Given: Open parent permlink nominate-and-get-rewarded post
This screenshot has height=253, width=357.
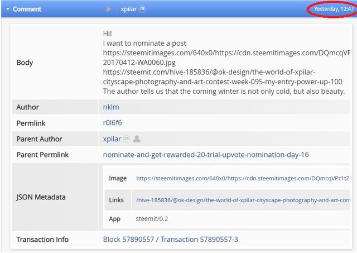Looking at the screenshot, I should [206, 155].
